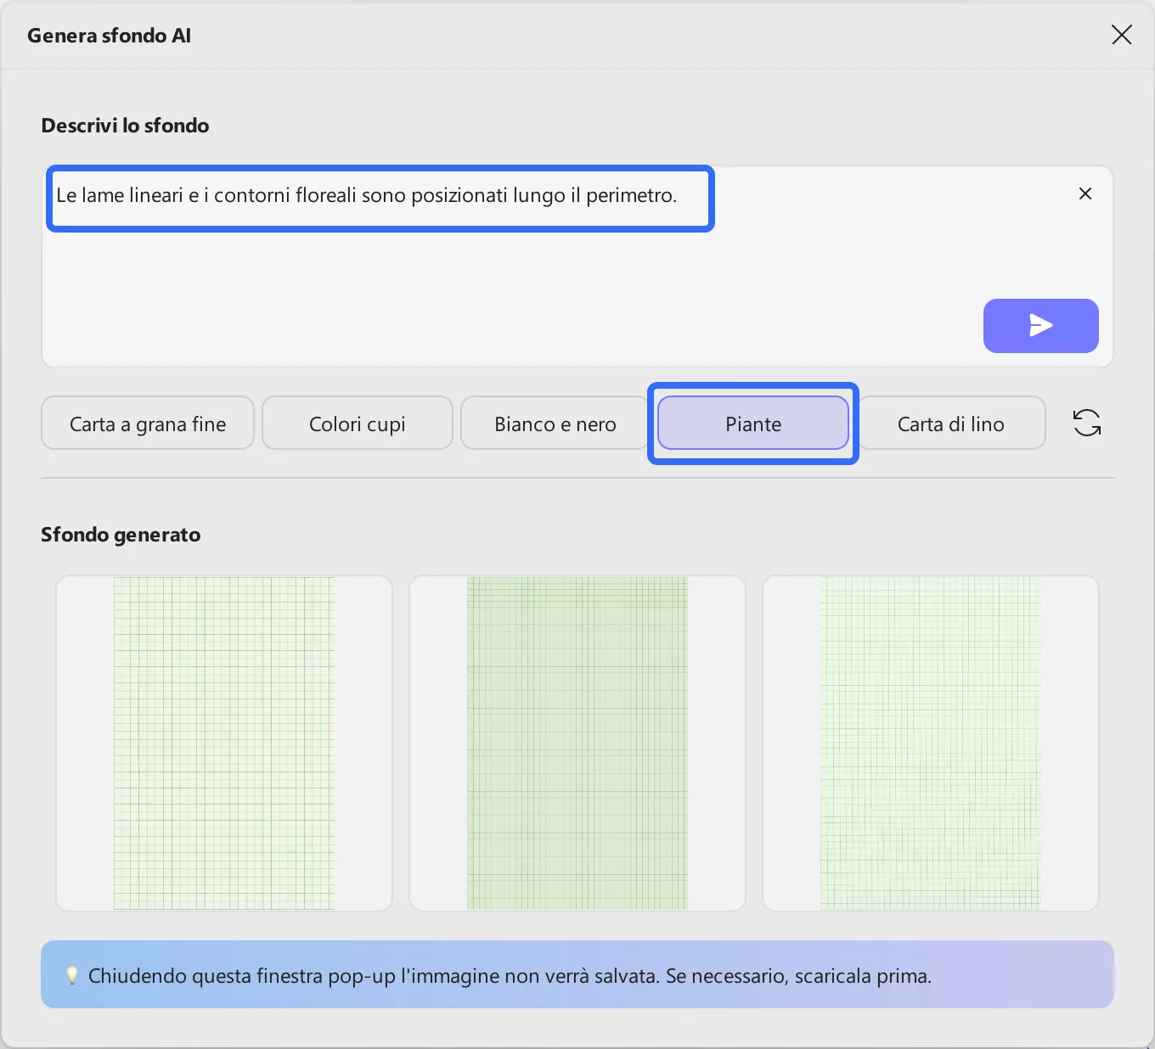Viewport: 1155px width, 1049px height.
Task: Click inside the background description field
Action: 380,197
